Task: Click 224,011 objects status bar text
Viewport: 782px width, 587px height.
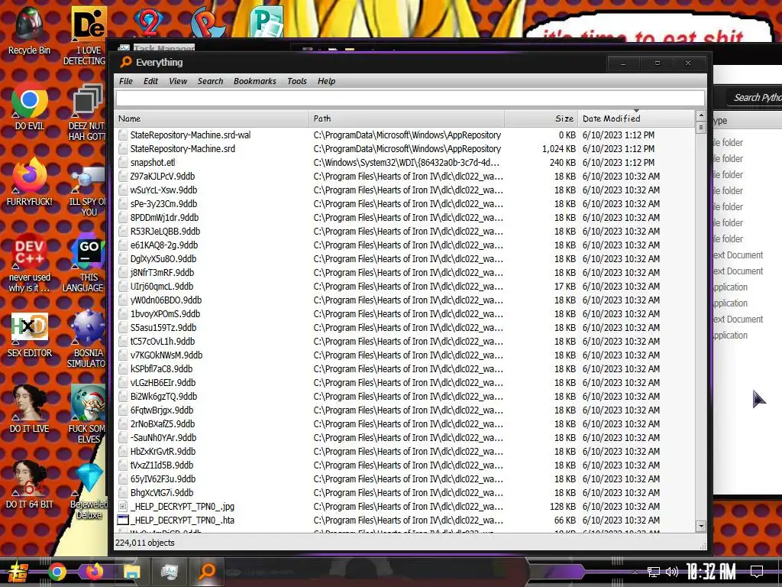Action: point(145,543)
